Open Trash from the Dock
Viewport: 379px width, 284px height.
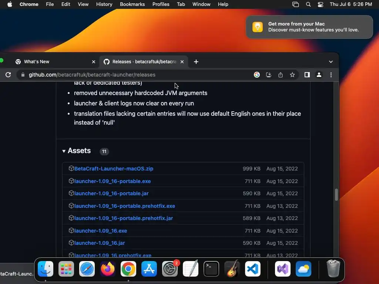point(333,268)
